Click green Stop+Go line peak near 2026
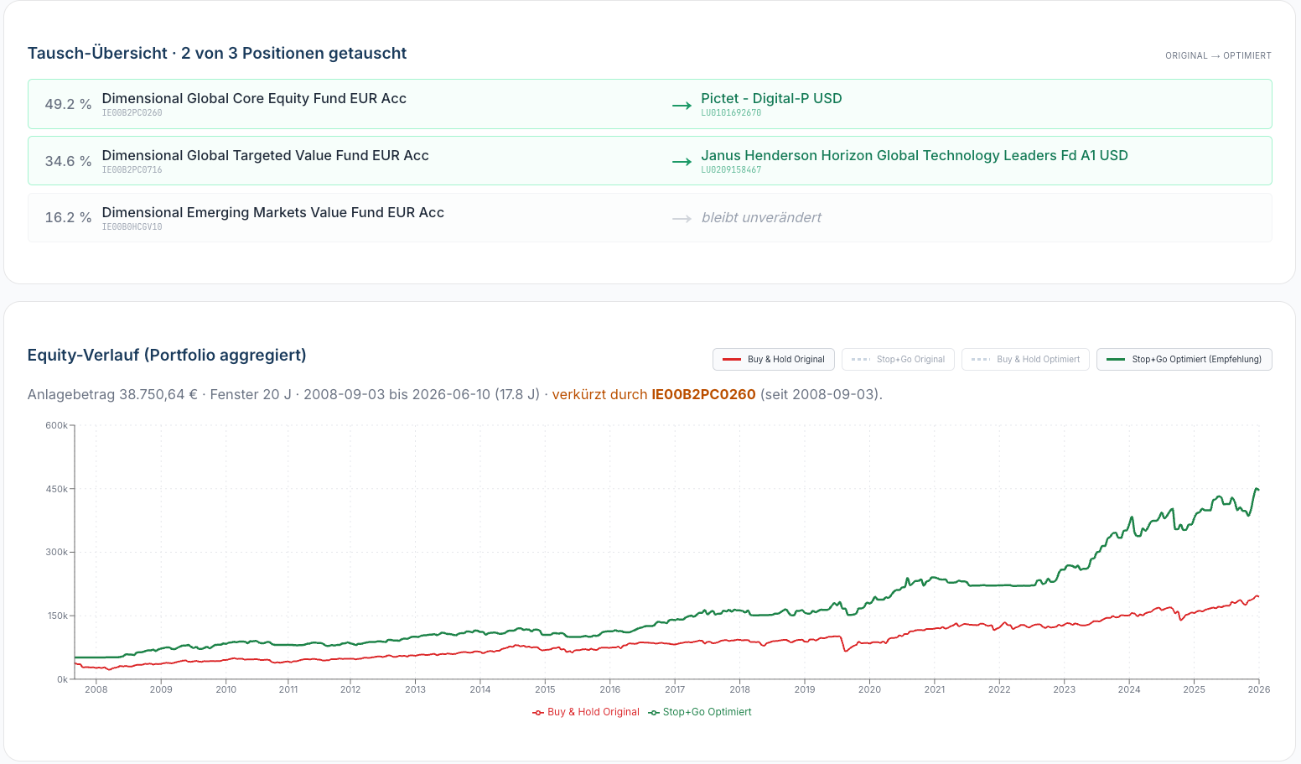Image resolution: width=1301 pixels, height=764 pixels. pos(1256,489)
